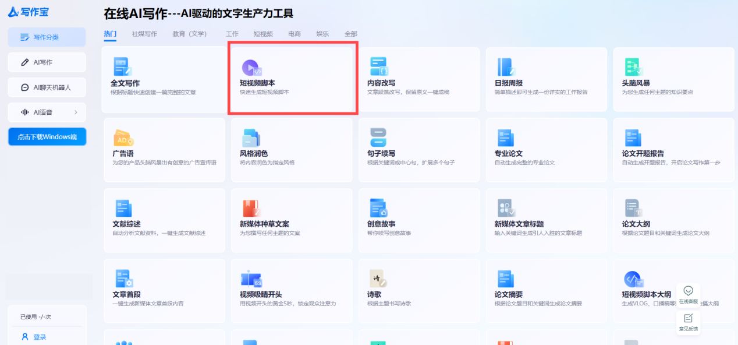This screenshot has width=738, height=345.
Task: Click the 新媒体种草文案 card title
Action: point(264,224)
